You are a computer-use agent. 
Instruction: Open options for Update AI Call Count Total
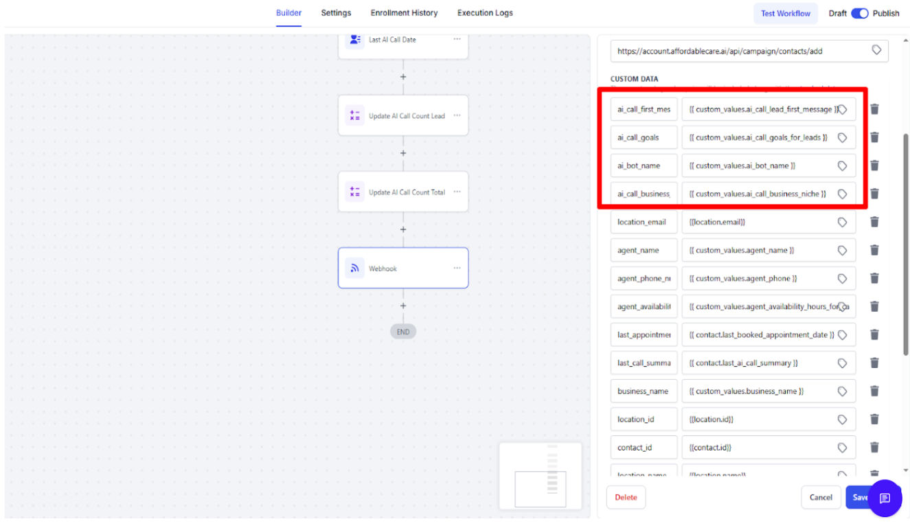(457, 192)
